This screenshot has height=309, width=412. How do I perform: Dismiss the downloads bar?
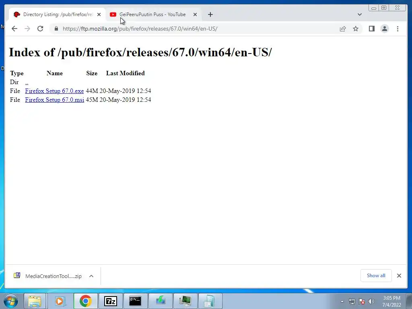[399, 275]
